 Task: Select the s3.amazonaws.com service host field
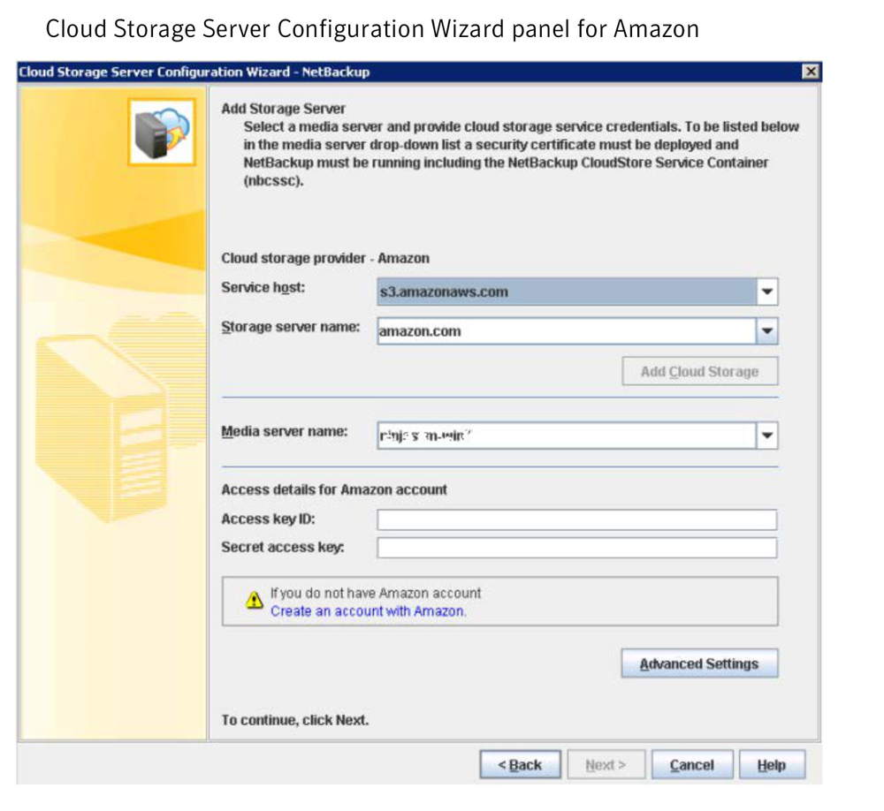[x=567, y=292]
